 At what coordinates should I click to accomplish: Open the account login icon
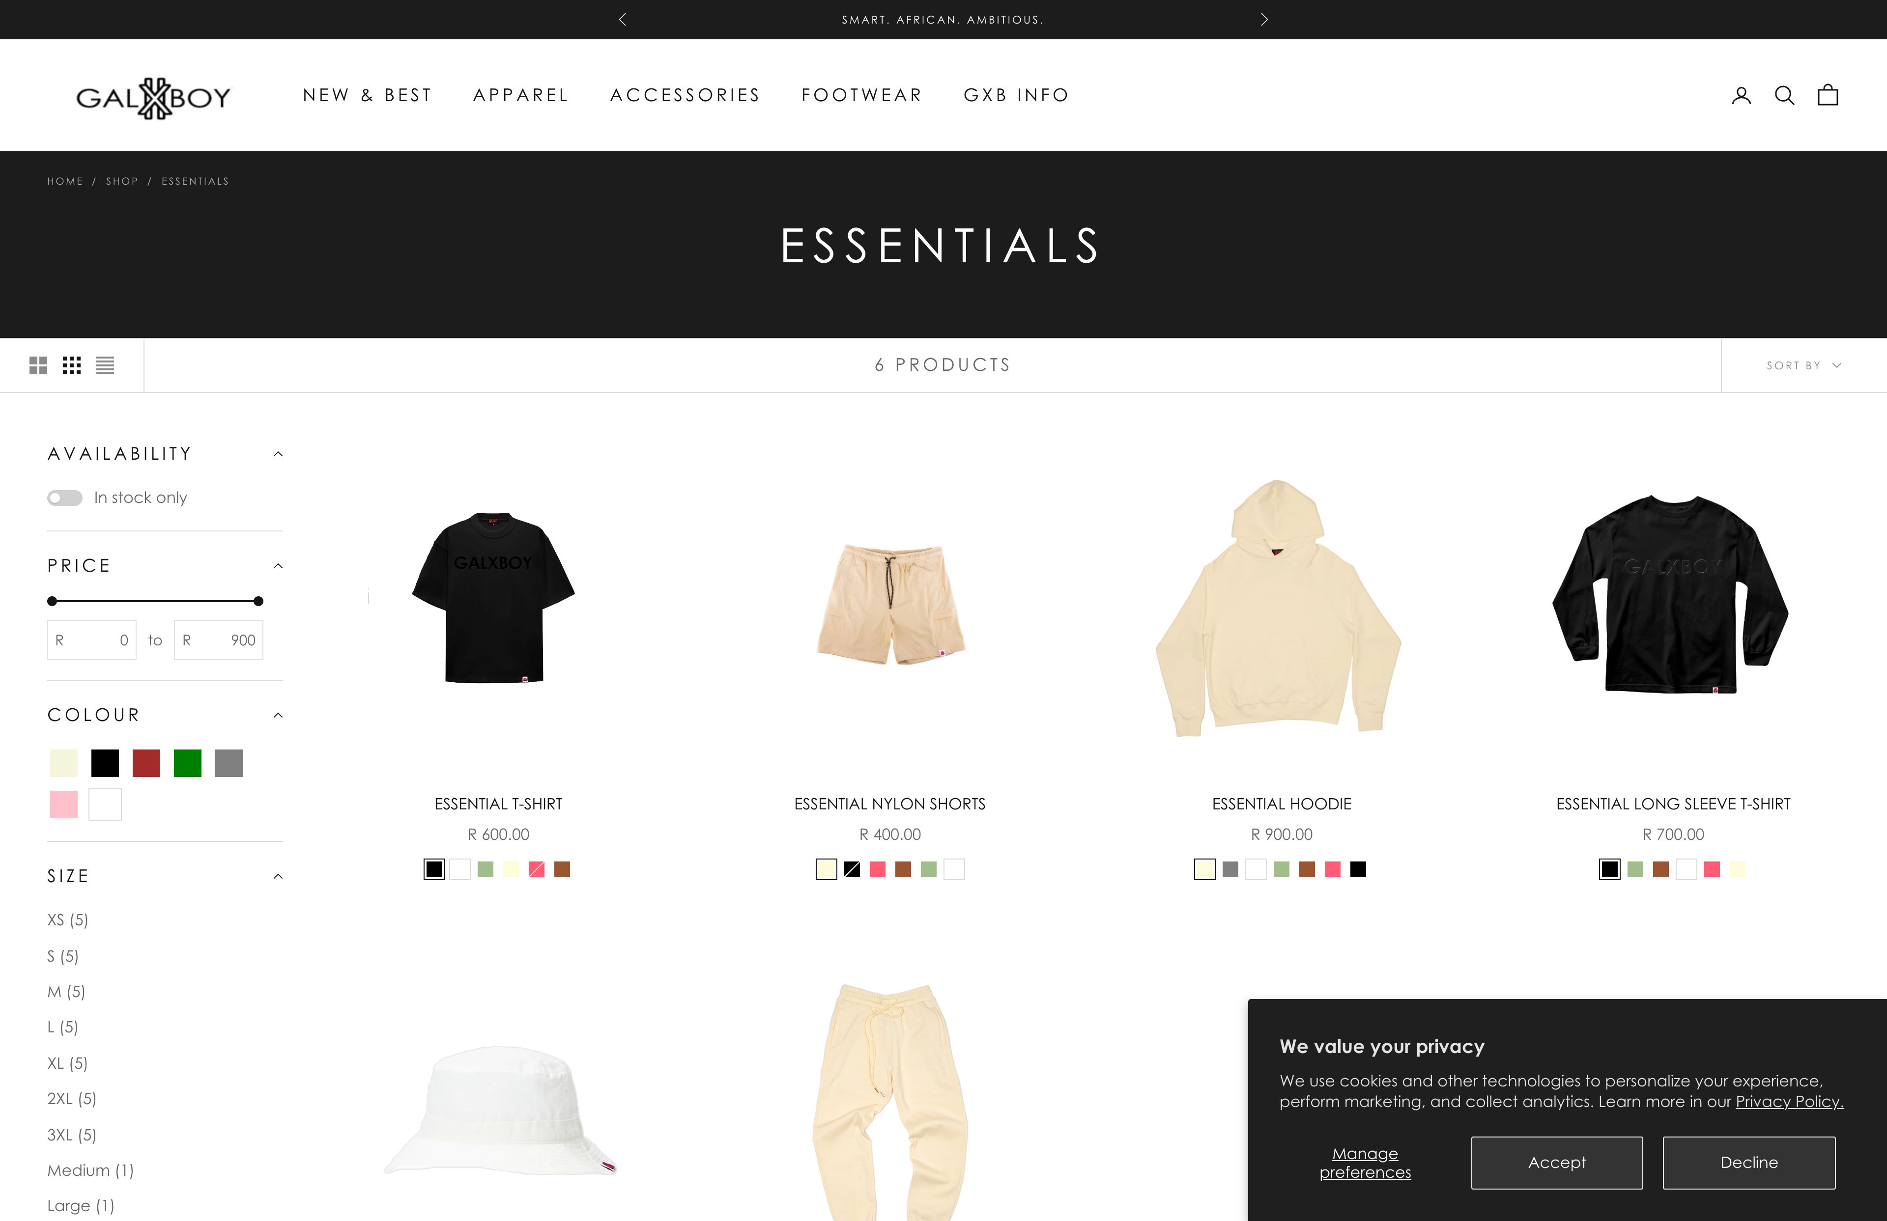click(1741, 95)
